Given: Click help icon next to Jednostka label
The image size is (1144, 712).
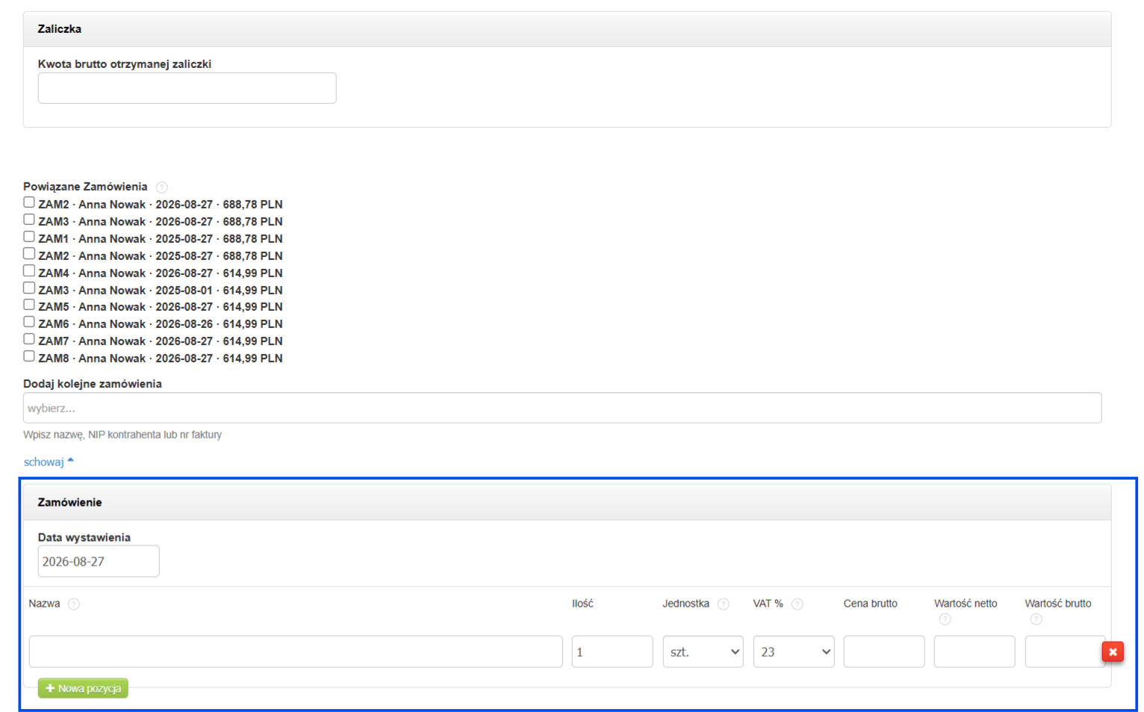Looking at the screenshot, I should click(724, 604).
